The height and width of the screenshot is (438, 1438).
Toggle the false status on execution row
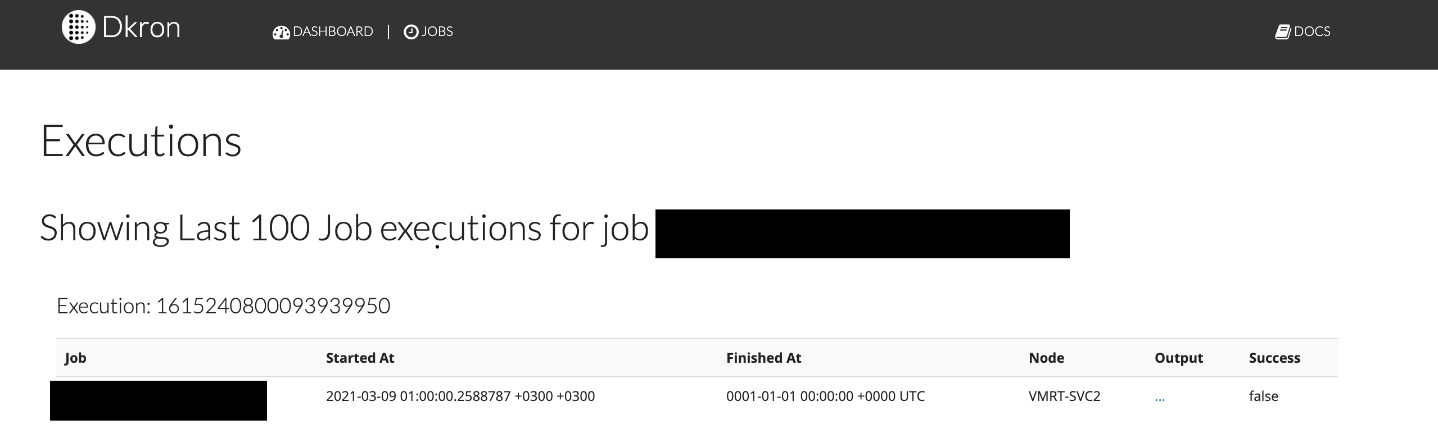coord(1262,396)
